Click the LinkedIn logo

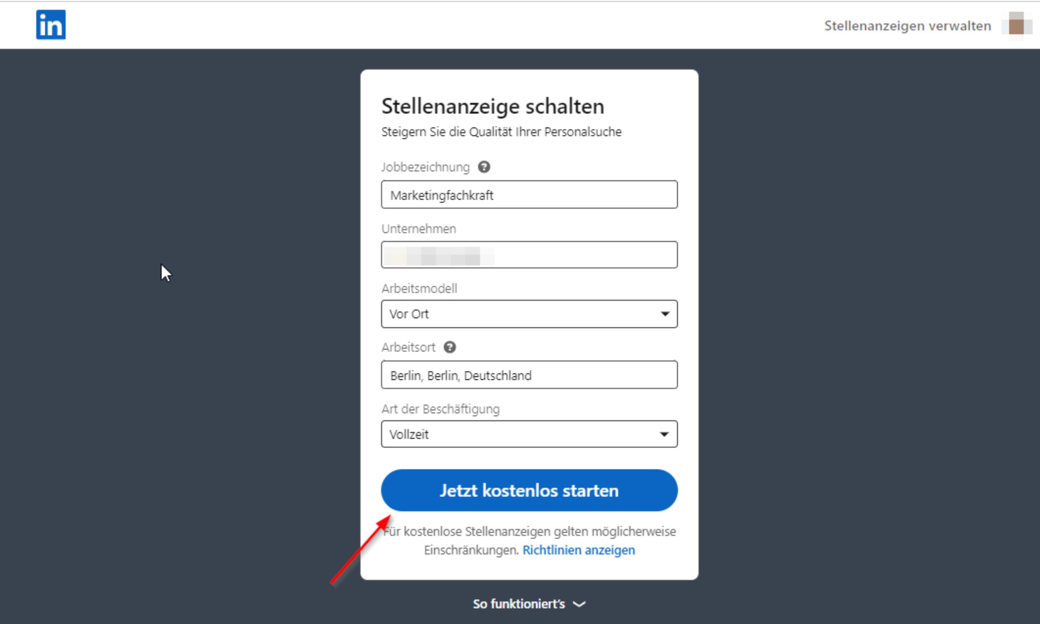point(50,25)
